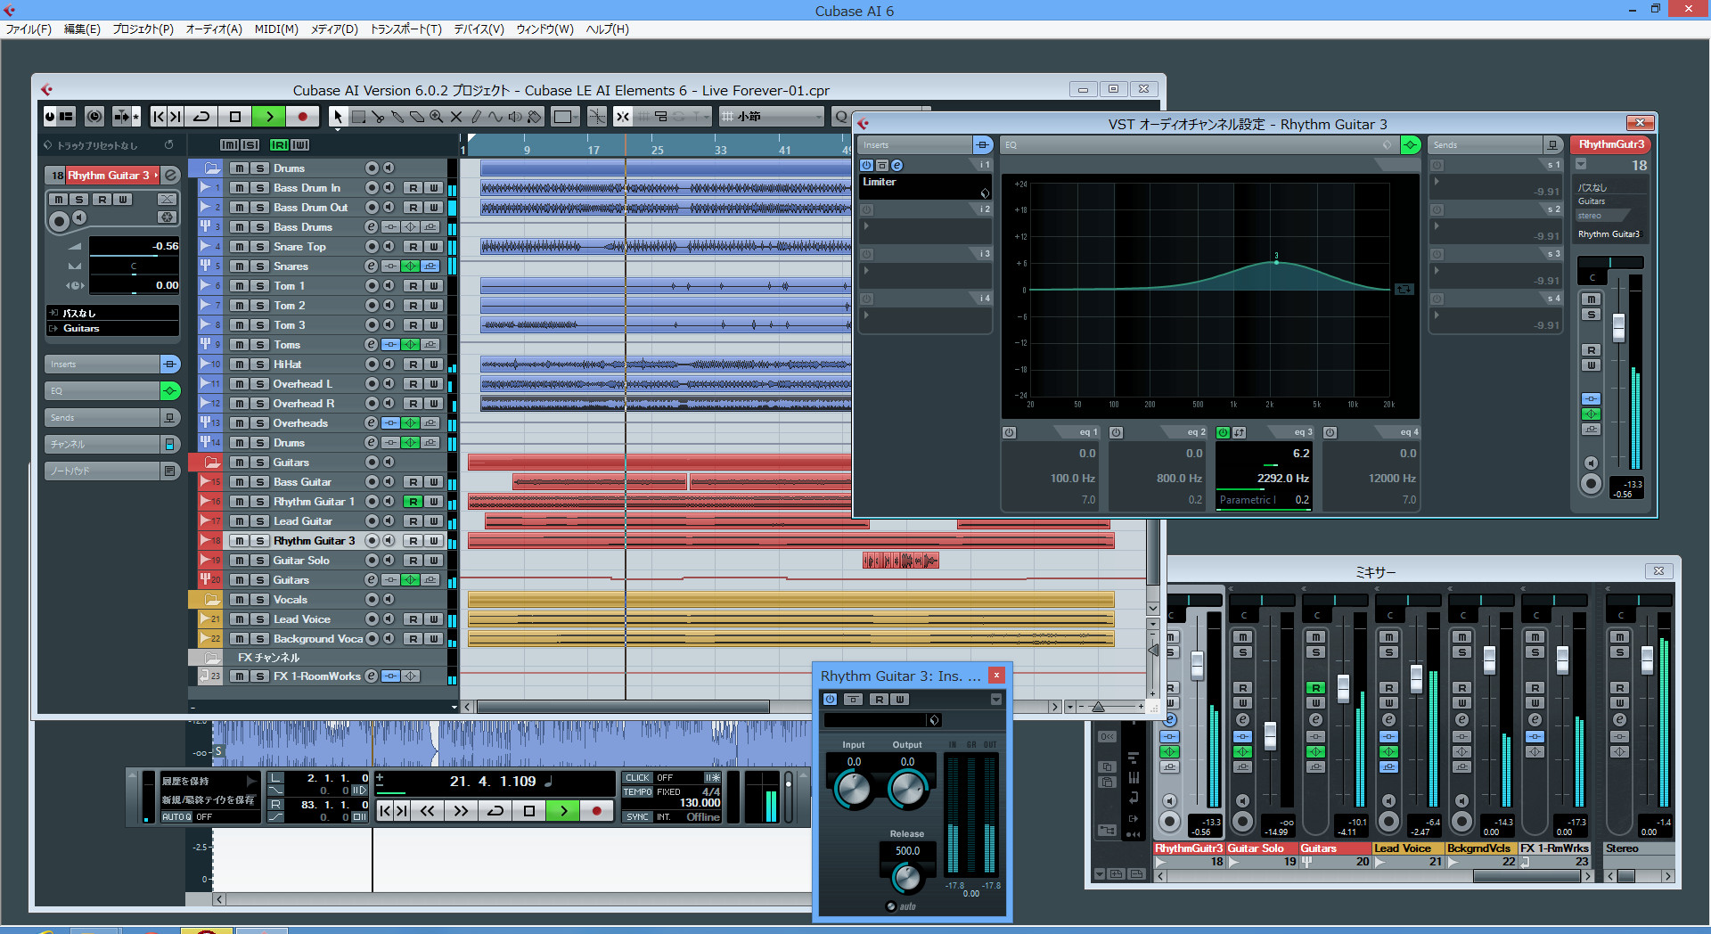This screenshot has width=1711, height=934.
Task: Adjust Limiter Release knob
Action: point(906,878)
